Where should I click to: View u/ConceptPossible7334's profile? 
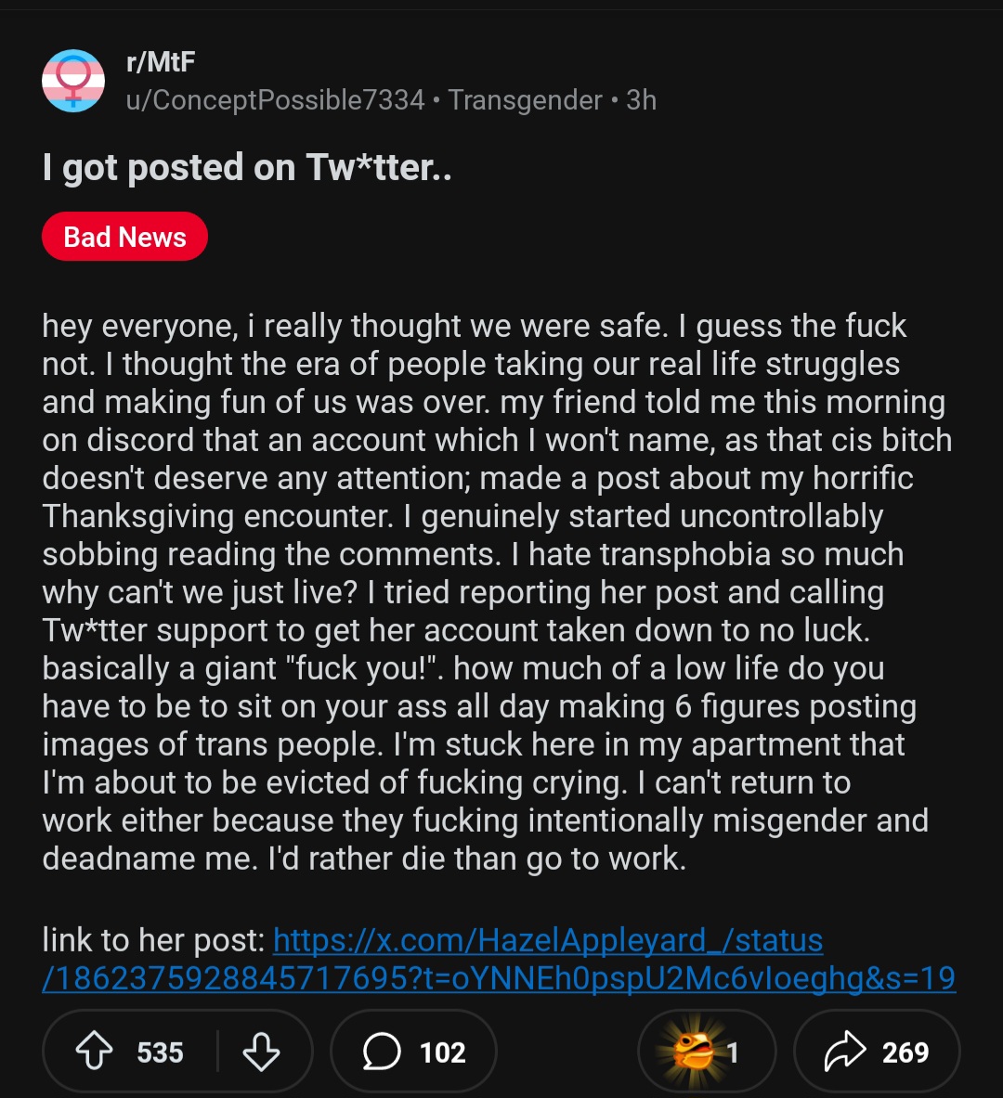(275, 100)
